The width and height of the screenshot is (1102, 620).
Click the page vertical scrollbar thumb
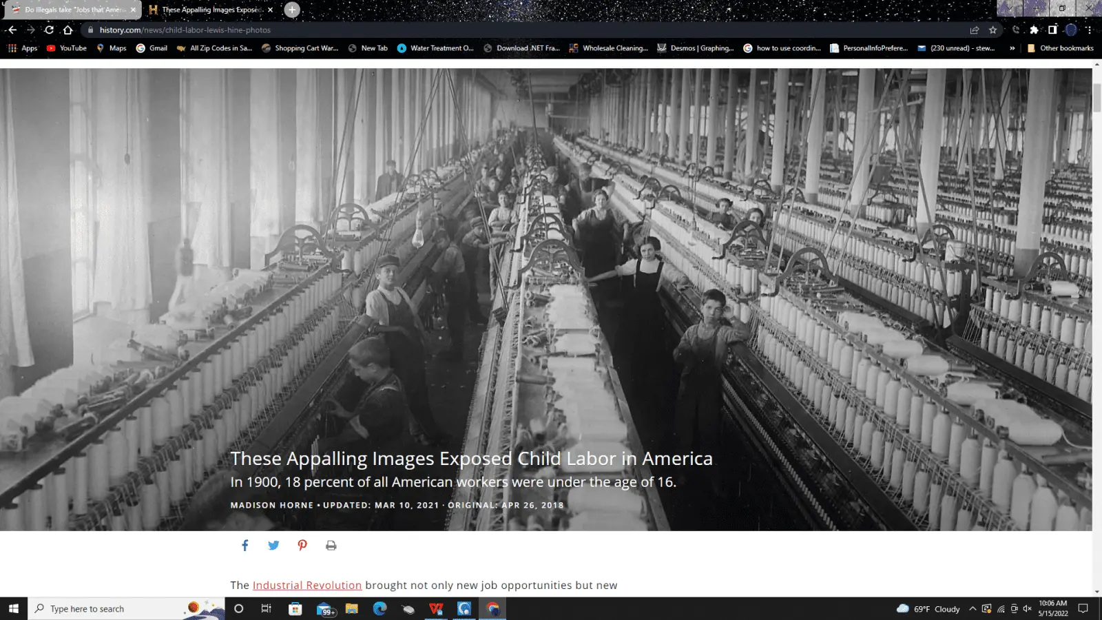click(x=1096, y=96)
